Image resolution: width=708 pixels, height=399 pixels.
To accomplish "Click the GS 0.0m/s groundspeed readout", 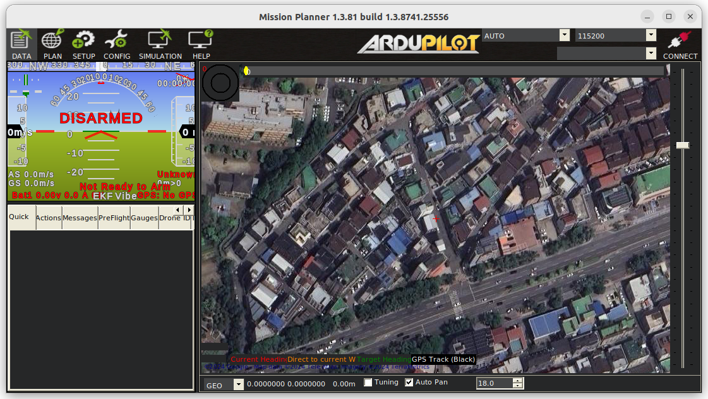I will (31, 183).
